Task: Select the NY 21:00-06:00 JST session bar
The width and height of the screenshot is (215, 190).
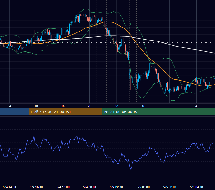Action: [159, 112]
